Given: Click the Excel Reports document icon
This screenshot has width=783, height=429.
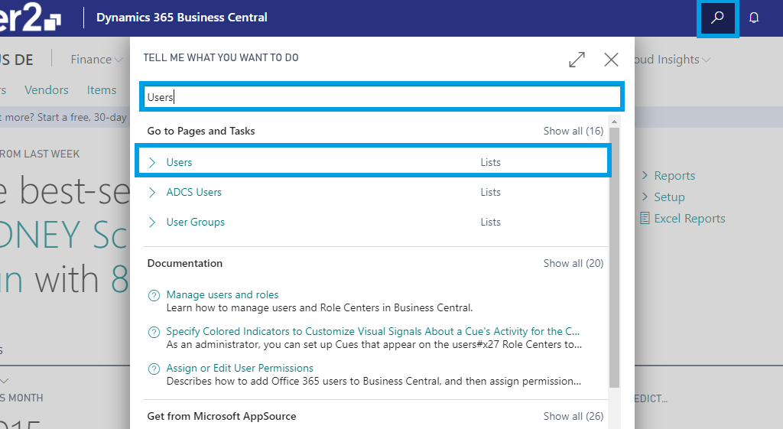Looking at the screenshot, I should pos(645,219).
